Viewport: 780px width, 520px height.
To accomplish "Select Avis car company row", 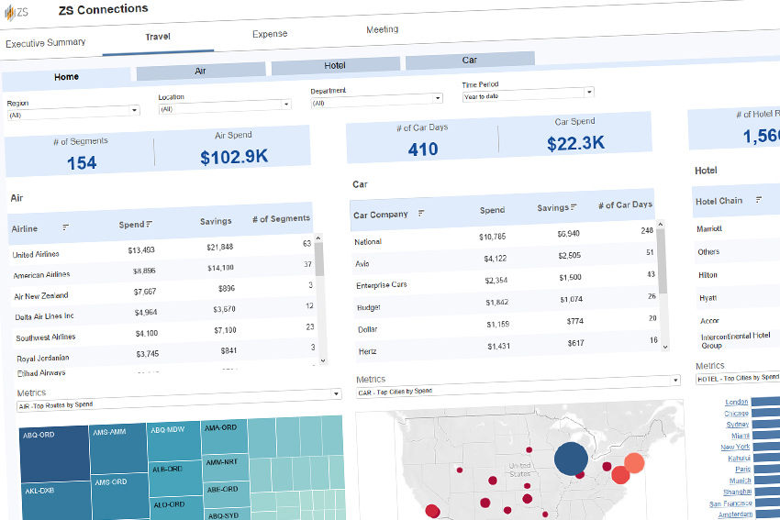I will pos(505,259).
